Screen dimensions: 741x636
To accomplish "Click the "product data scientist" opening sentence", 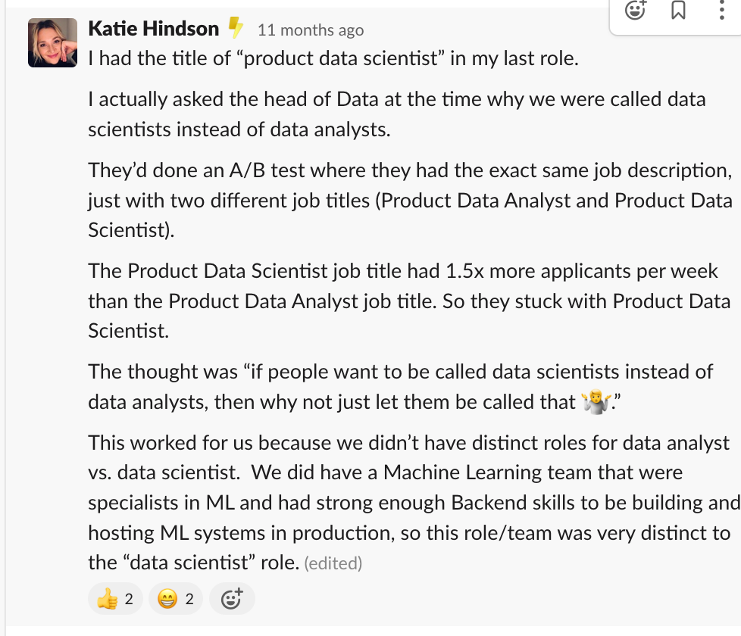I will point(333,58).
